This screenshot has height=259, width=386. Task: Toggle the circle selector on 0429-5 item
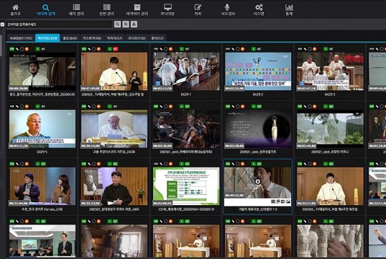[22, 106]
